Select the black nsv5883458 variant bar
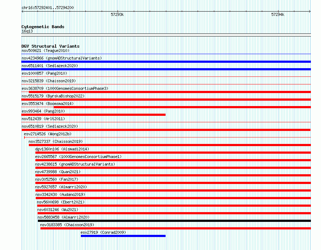This screenshot has width=321, height=250. pyautogui.click(x=174, y=221)
